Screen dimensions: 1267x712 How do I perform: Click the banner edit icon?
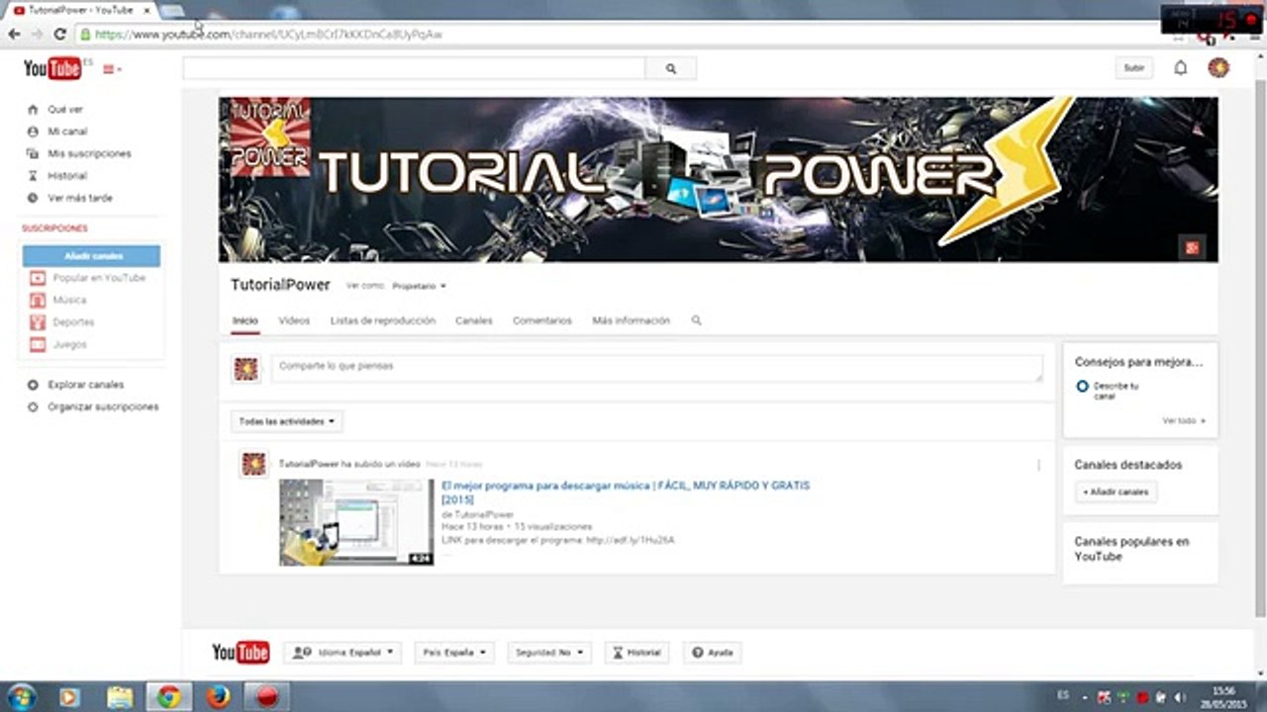click(x=1191, y=247)
